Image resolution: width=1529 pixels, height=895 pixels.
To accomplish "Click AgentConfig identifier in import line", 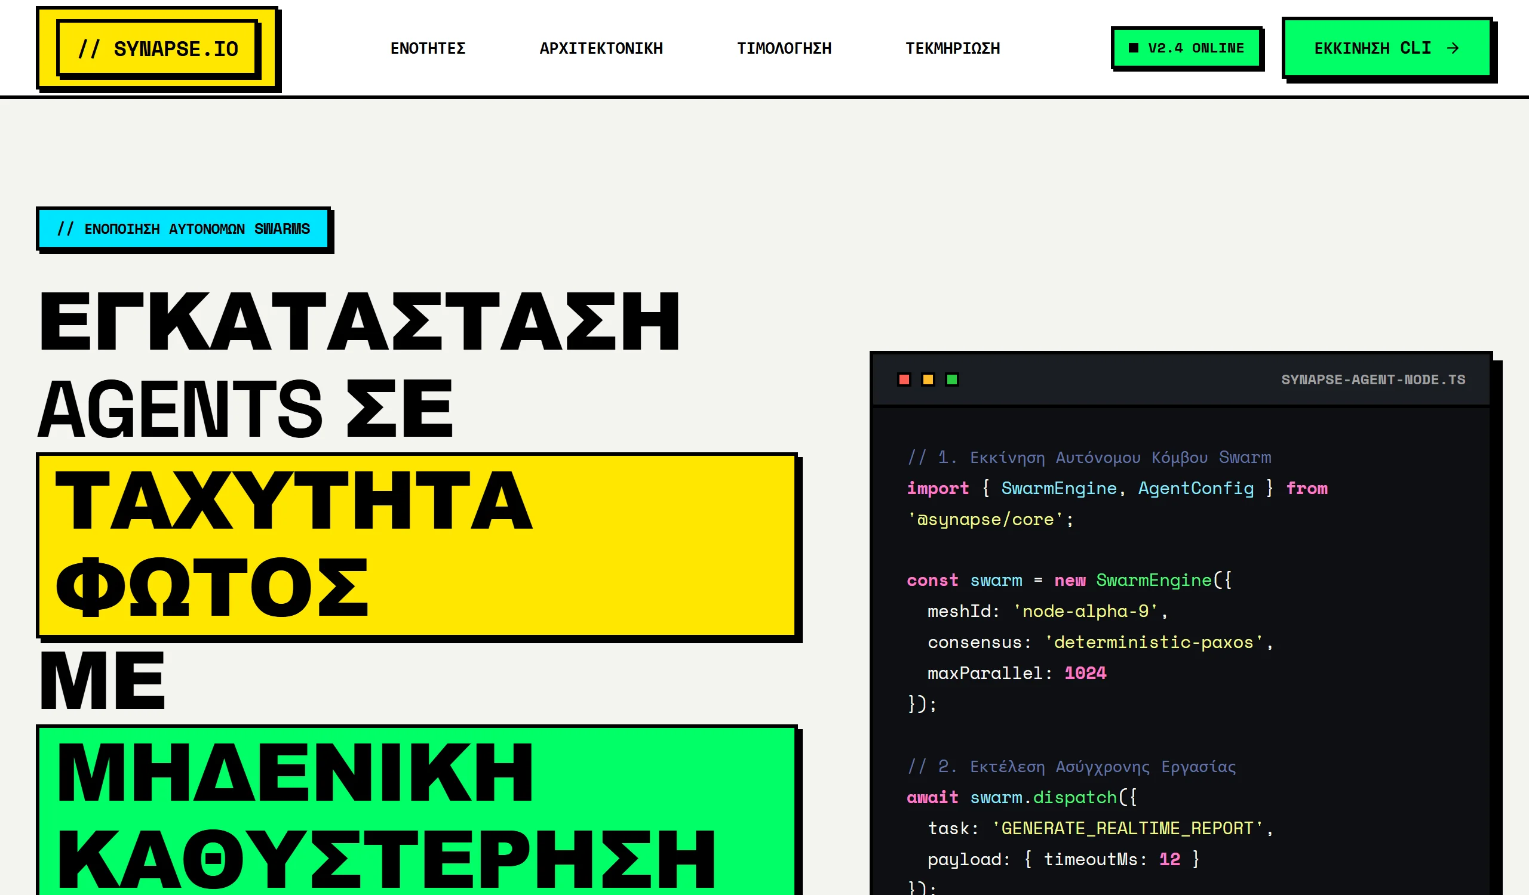I will click(1196, 489).
